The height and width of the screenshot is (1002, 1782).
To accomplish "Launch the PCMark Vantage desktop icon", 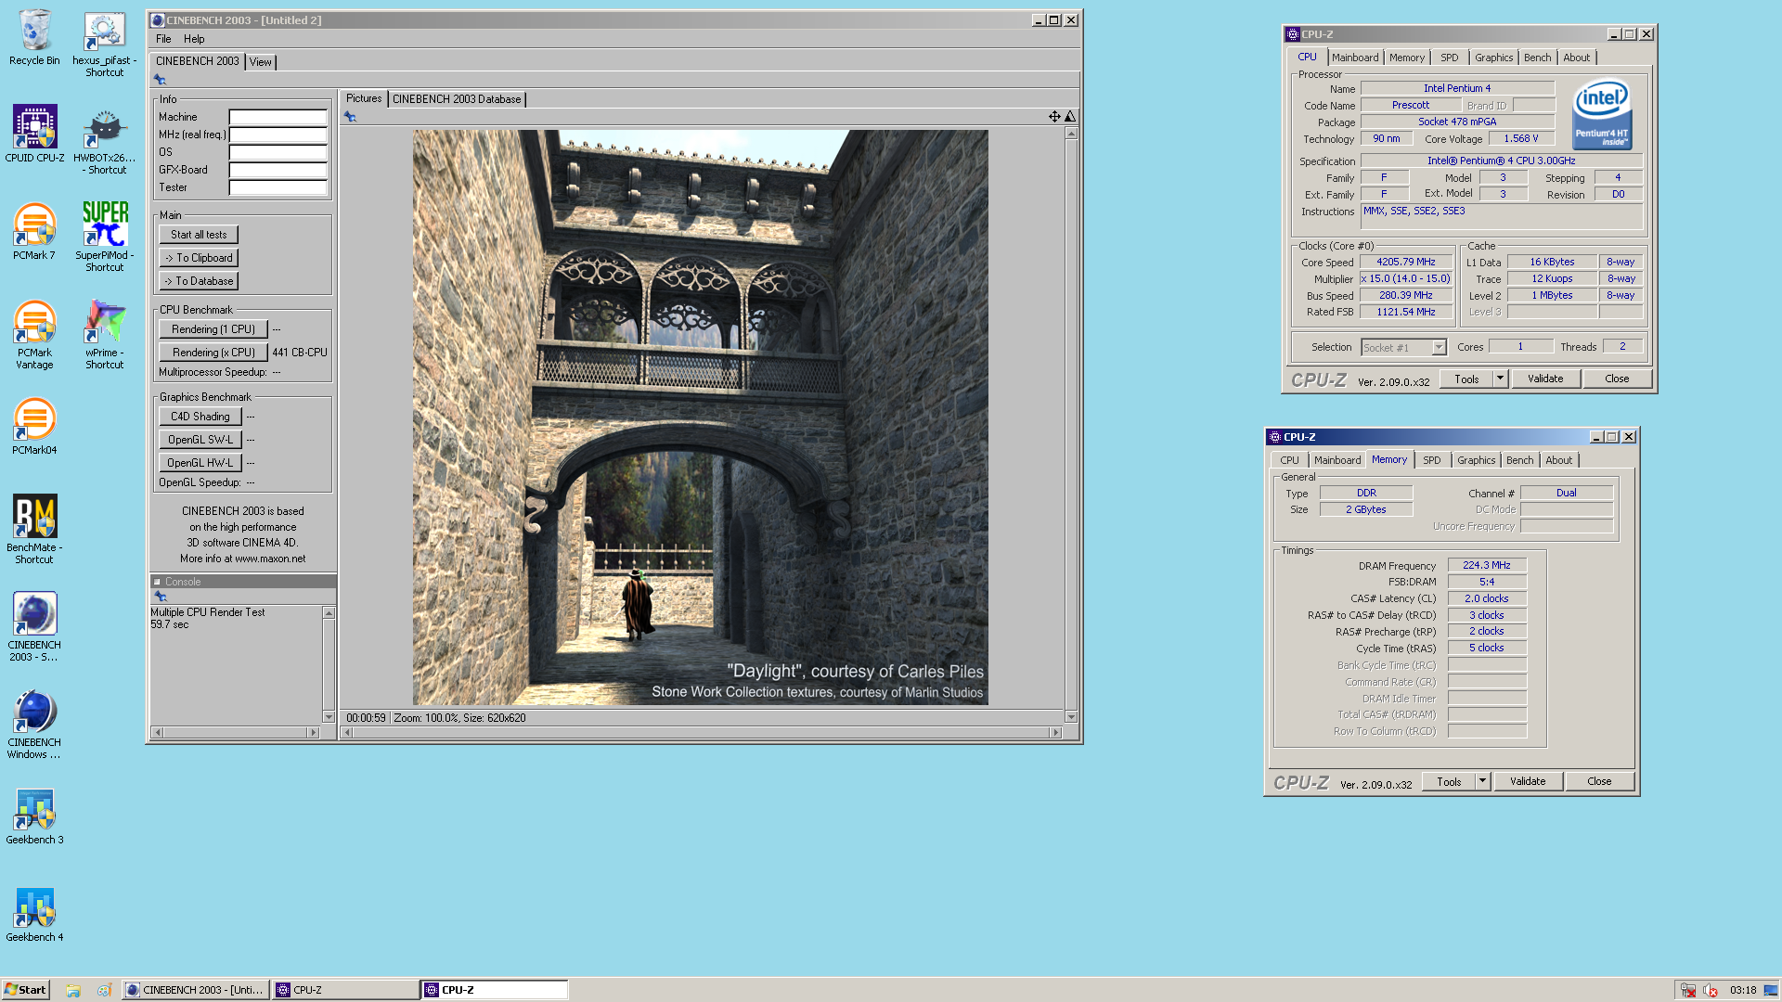I will click(34, 335).
